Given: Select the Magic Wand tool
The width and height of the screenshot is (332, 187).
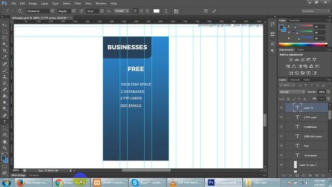Looking at the screenshot, I should pyautogui.click(x=5, y=44).
